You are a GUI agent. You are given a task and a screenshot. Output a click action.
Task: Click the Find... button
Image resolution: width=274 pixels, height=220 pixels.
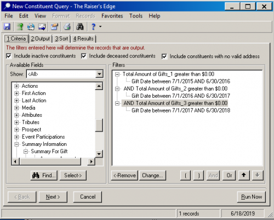click(x=44, y=176)
